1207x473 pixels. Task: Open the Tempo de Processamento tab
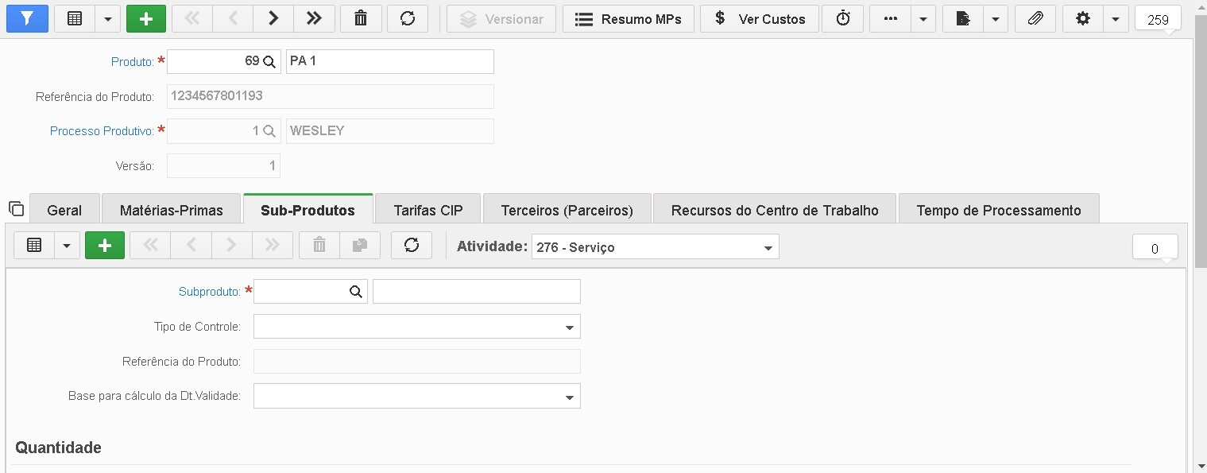point(999,209)
